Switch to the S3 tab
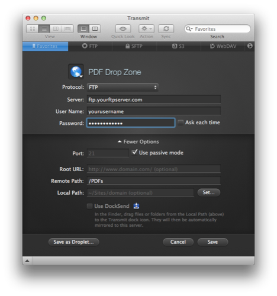277x296 pixels. (x=178, y=46)
